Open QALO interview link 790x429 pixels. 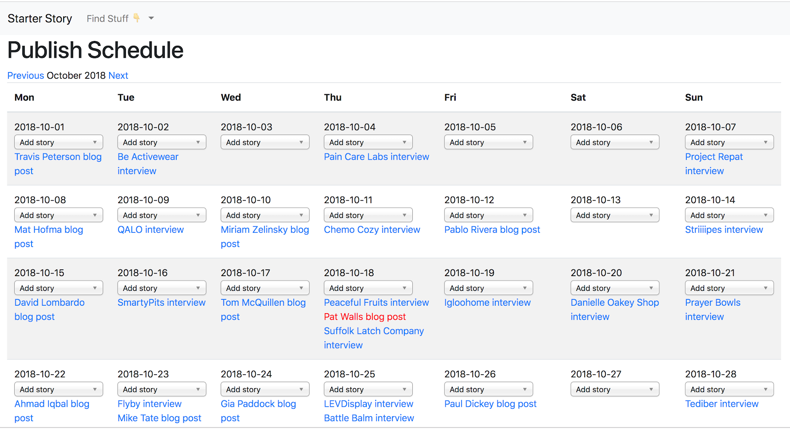[151, 230]
